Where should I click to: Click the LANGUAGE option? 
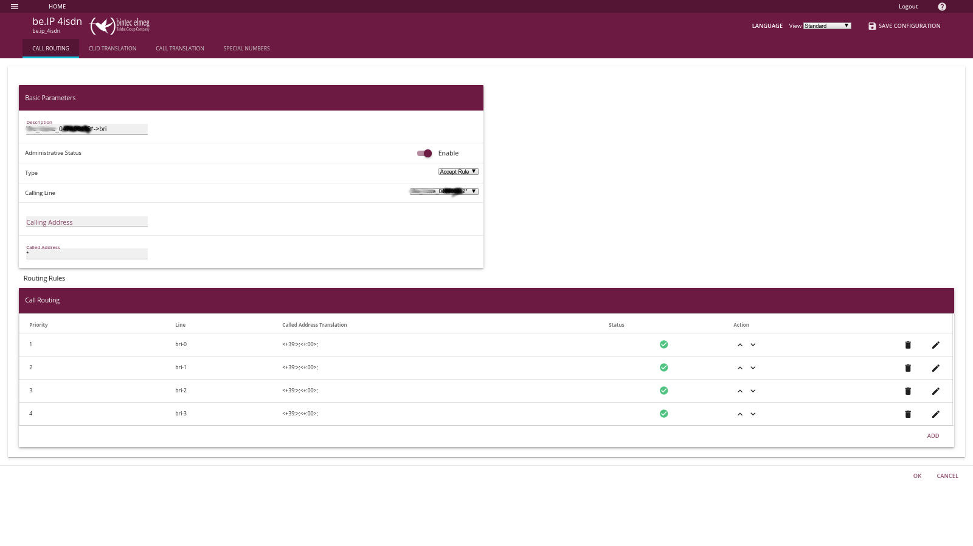767,26
